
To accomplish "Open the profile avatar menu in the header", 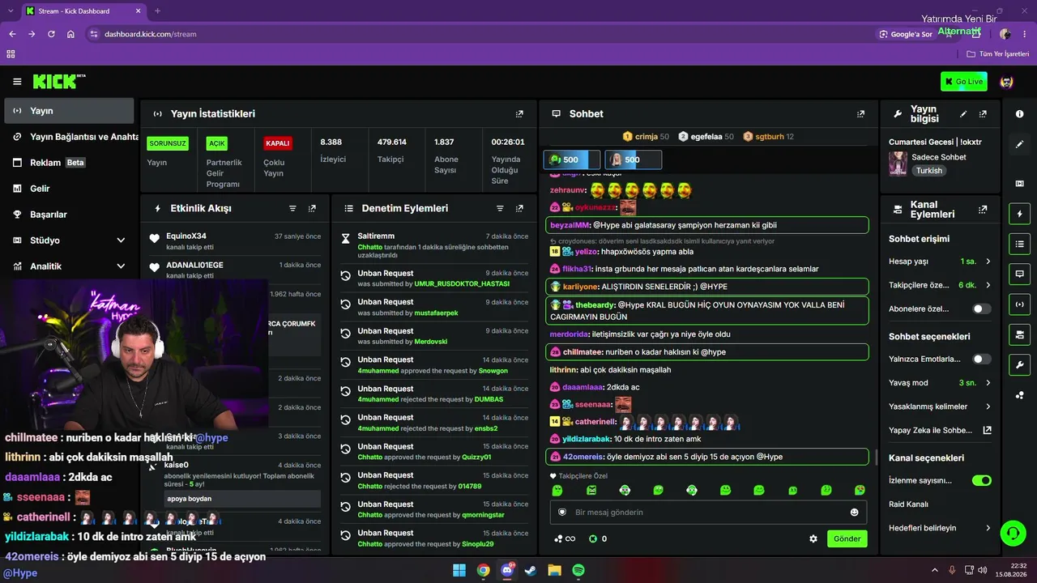I will click(x=1007, y=82).
